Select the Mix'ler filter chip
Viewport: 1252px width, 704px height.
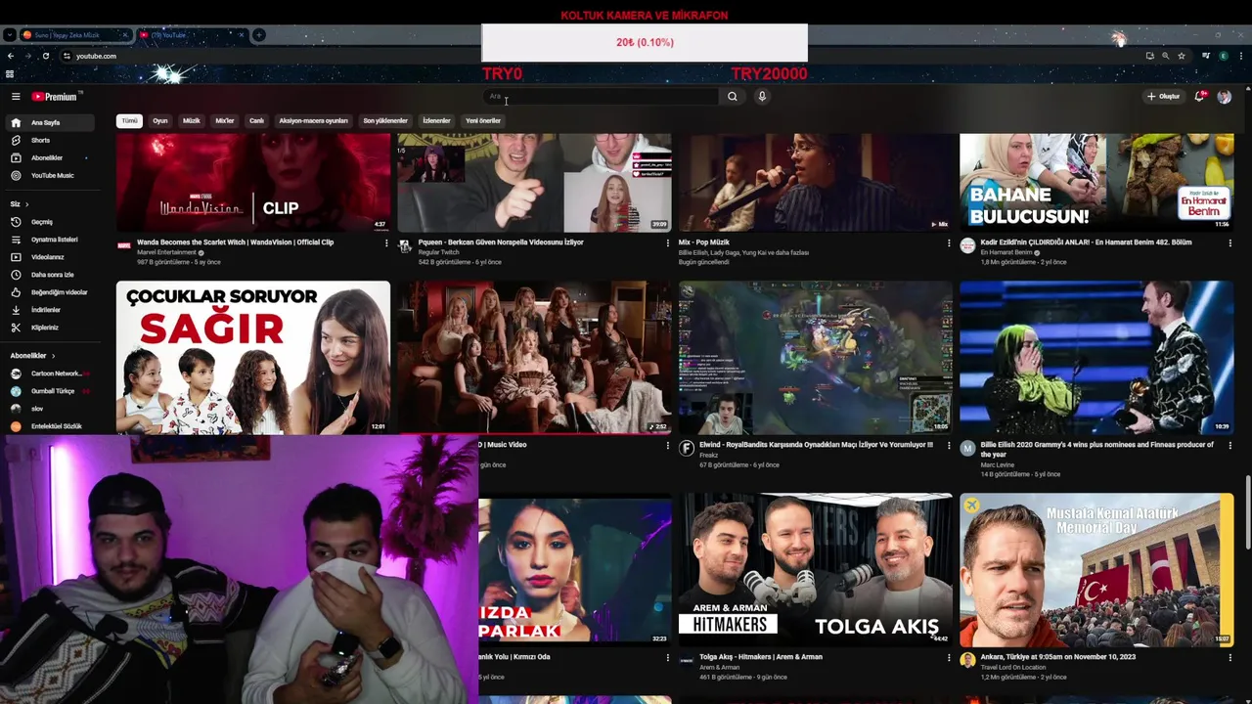pyautogui.click(x=225, y=121)
